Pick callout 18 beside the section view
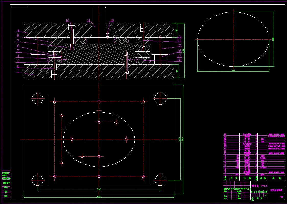This screenshot has width=287, height=204. 179,60
